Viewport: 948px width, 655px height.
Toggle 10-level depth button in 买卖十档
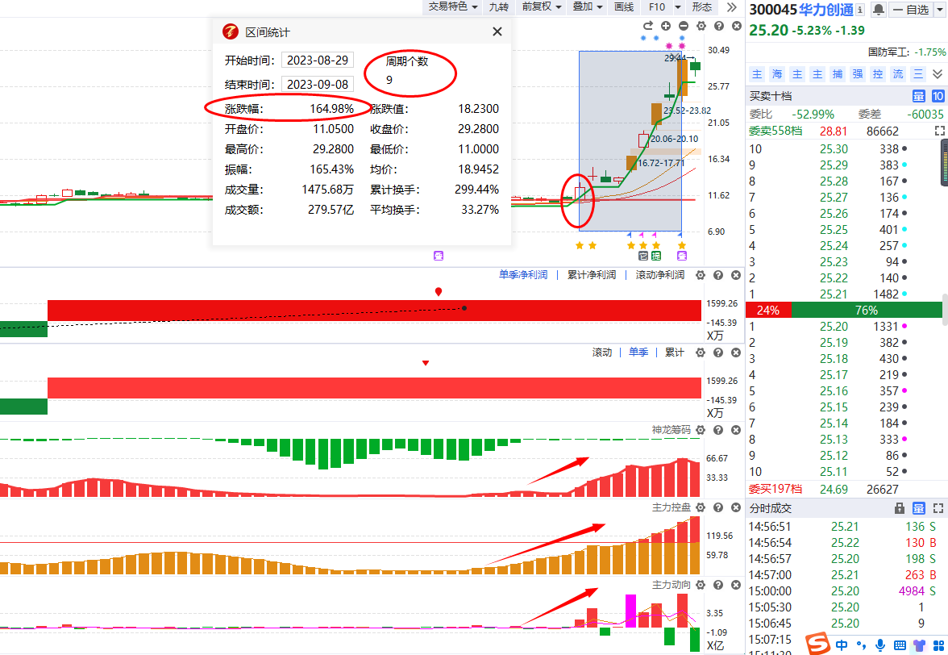pos(938,96)
